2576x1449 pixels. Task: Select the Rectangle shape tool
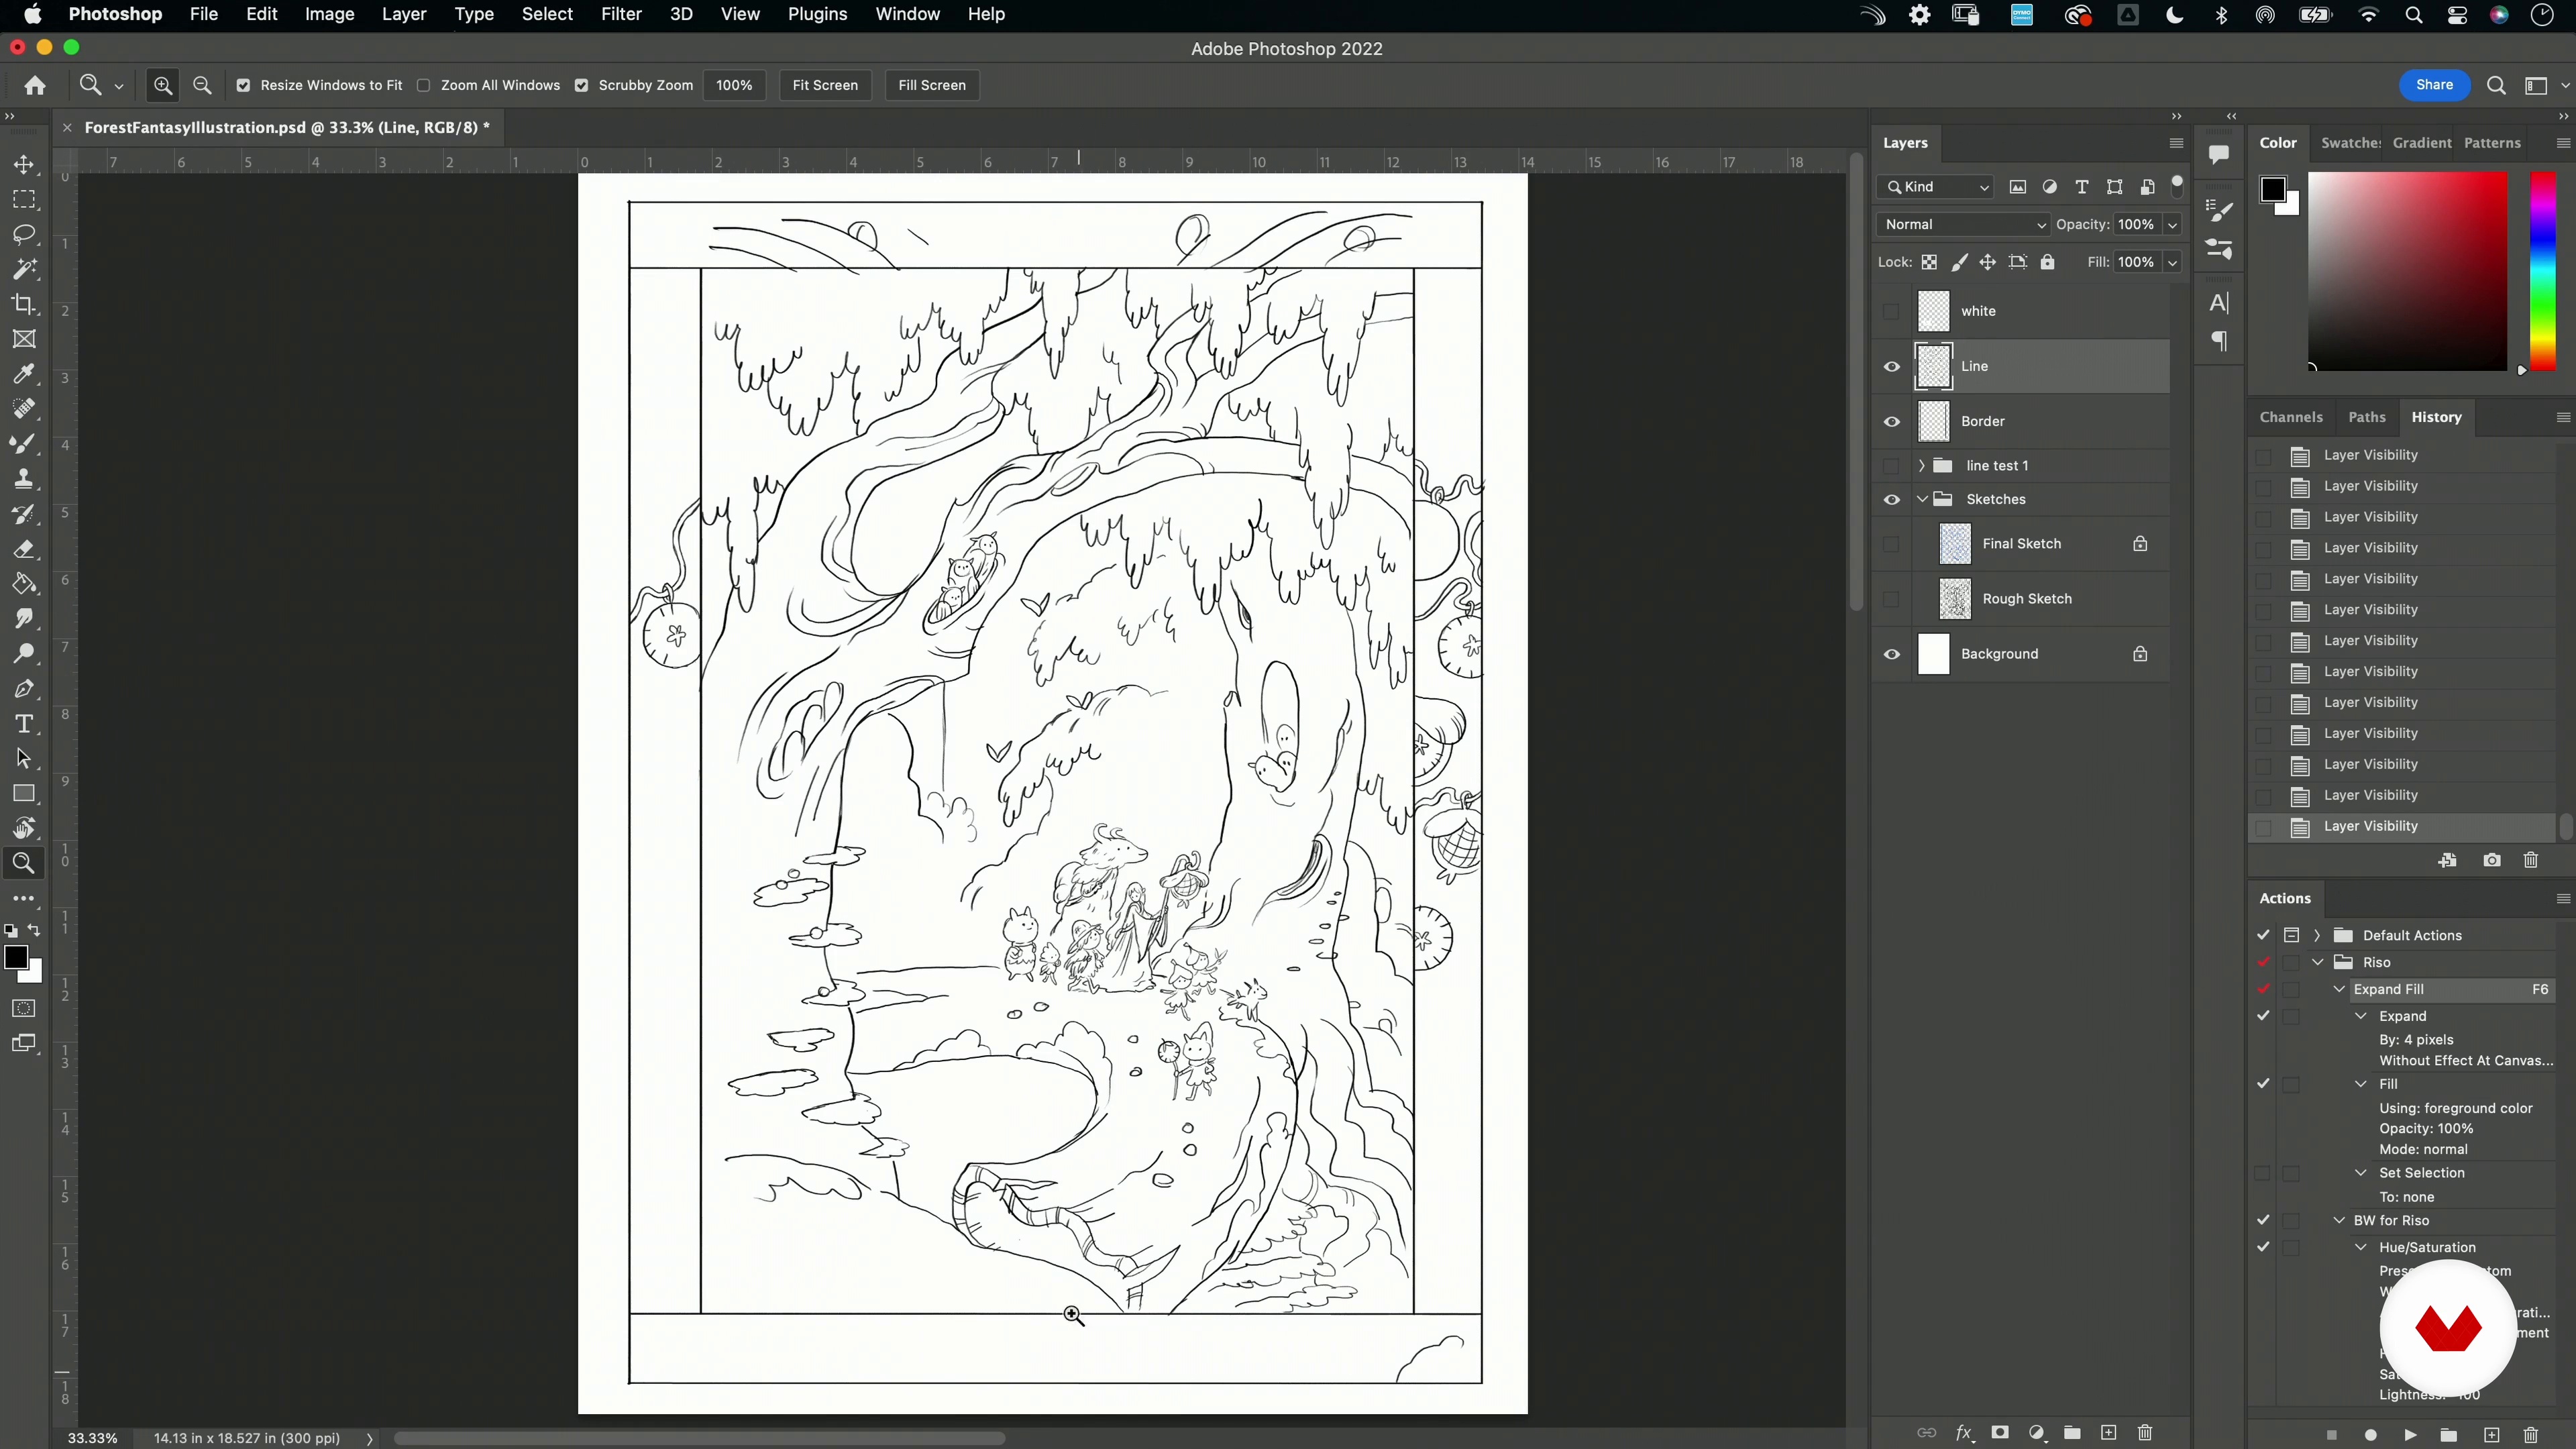tap(24, 794)
